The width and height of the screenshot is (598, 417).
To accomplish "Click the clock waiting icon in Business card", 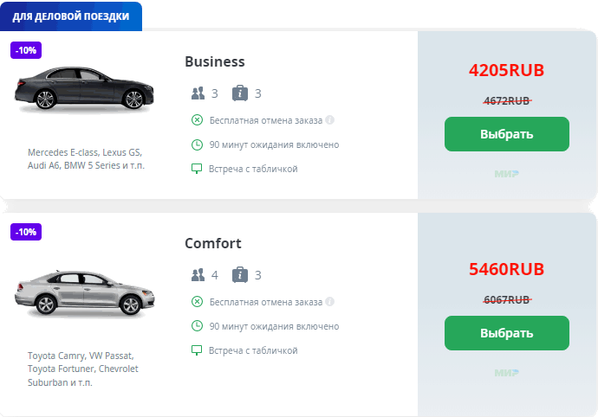I will [x=197, y=144].
